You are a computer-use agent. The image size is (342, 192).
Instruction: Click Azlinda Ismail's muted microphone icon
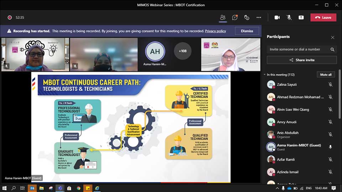click(x=331, y=172)
